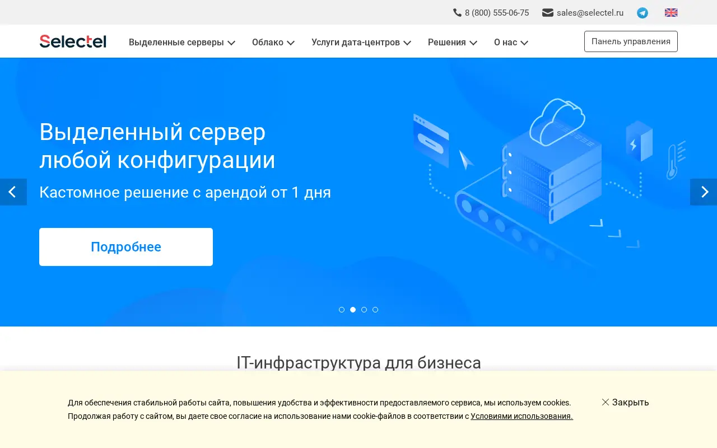Select the fourth carousel dot
This screenshot has height=448, width=717.
pos(375,310)
